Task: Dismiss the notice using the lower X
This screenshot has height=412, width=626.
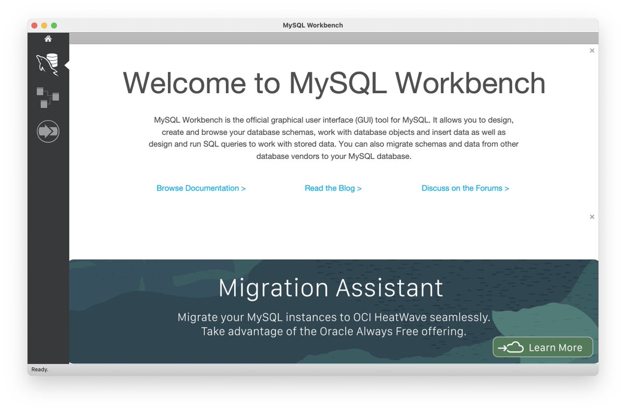Action: click(x=592, y=217)
